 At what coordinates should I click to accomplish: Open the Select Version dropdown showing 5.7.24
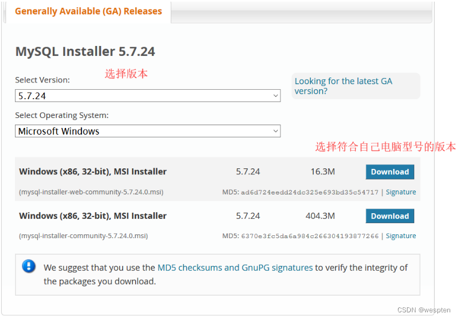(x=147, y=96)
